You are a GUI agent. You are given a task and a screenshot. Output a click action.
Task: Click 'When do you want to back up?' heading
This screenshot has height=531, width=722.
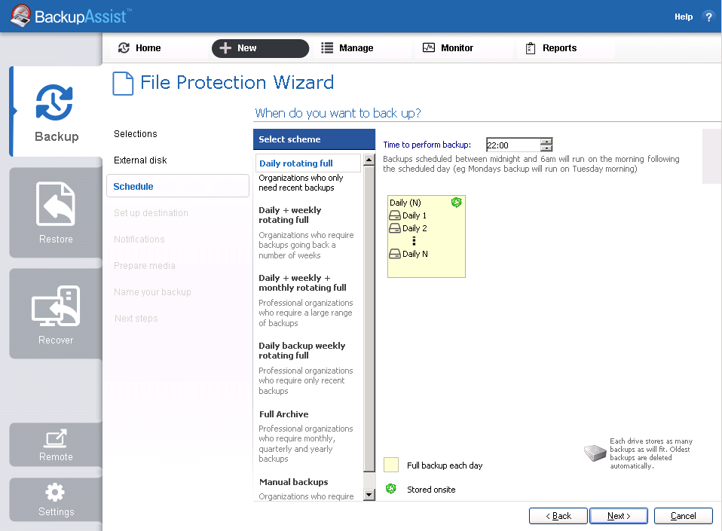(x=338, y=113)
